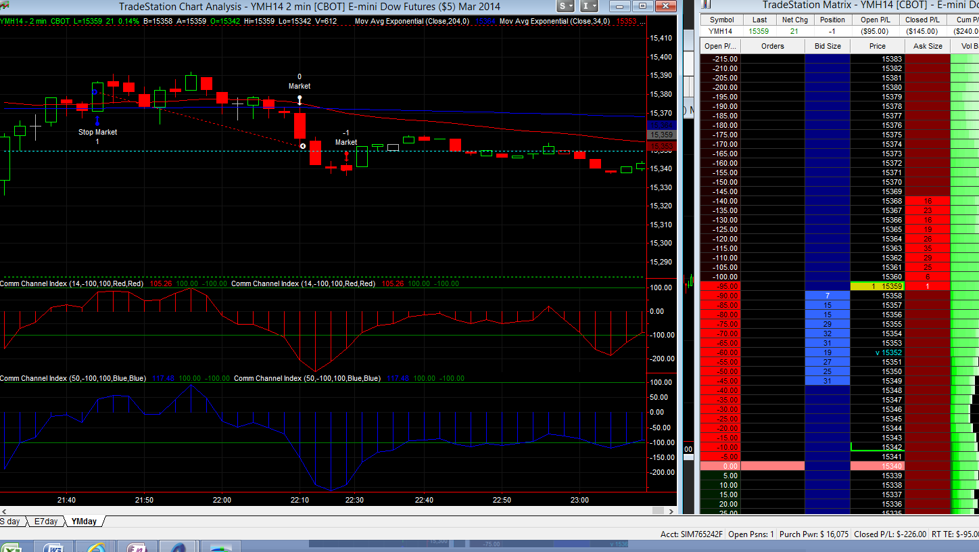This screenshot has height=552, width=979.
Task: Open the OneNote icon in the taskbar
Action: (x=137, y=547)
